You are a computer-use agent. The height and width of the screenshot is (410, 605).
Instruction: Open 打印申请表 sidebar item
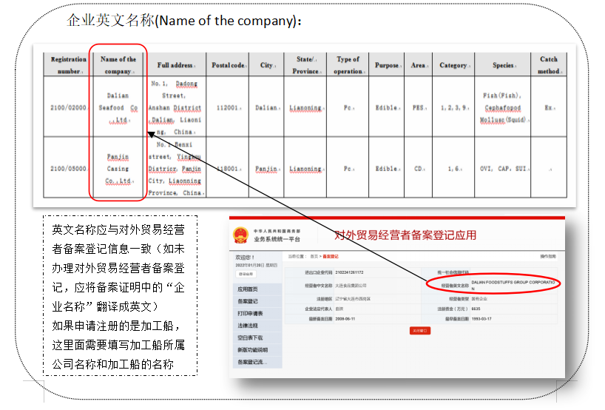click(x=250, y=314)
